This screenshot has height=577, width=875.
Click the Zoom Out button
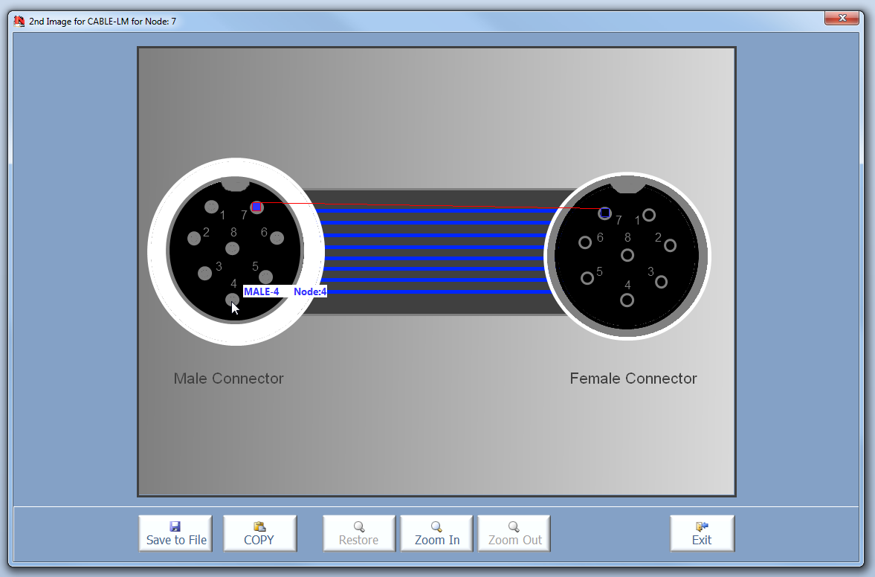pyautogui.click(x=514, y=533)
